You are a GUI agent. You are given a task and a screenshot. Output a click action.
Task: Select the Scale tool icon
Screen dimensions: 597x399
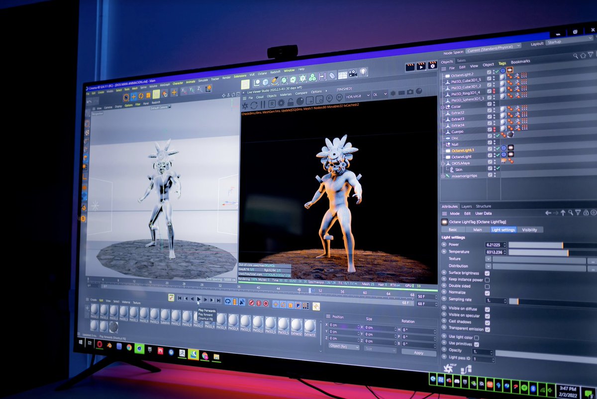tap(148, 95)
